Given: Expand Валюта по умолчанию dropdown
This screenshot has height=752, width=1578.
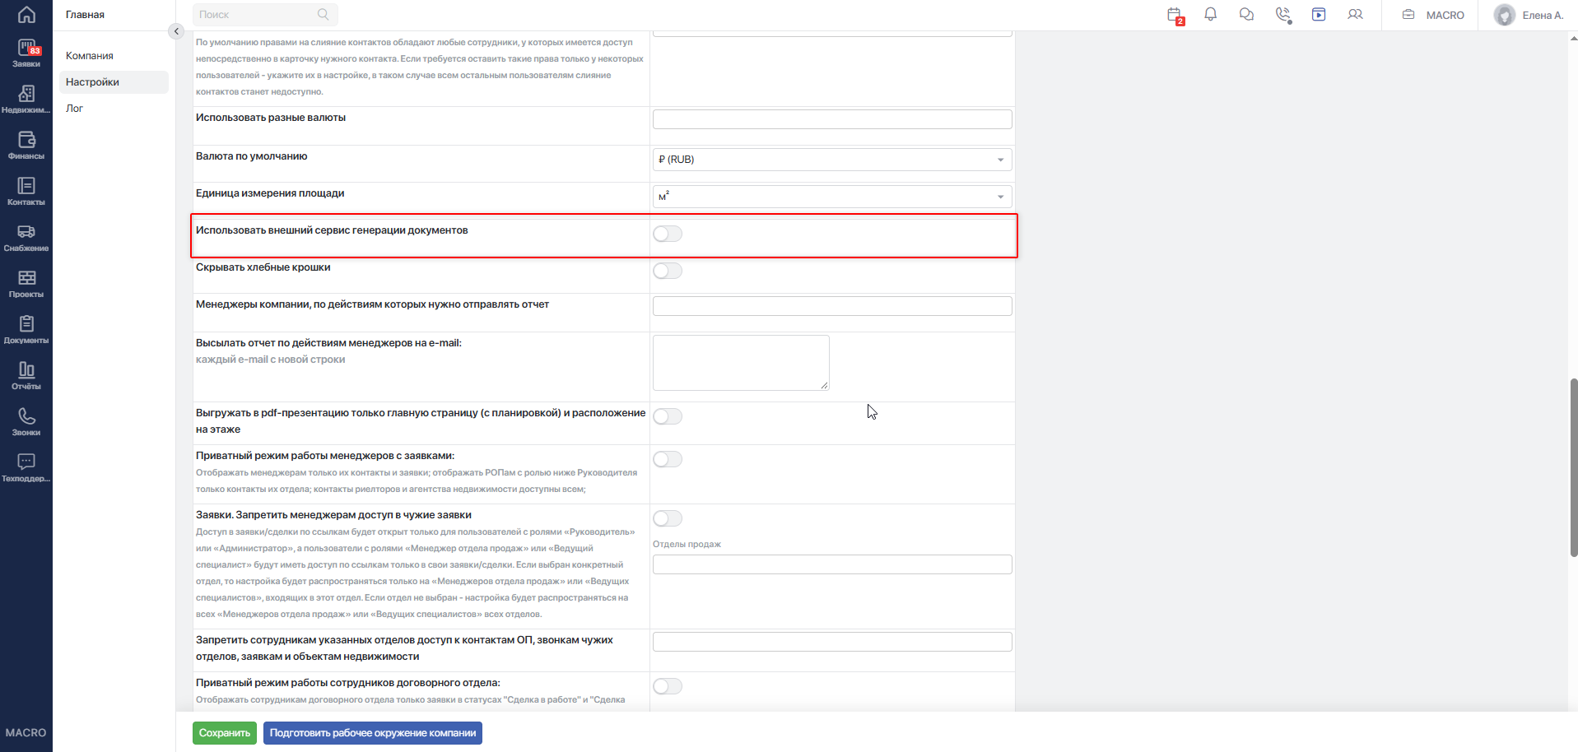Looking at the screenshot, I should pyautogui.click(x=832, y=160).
